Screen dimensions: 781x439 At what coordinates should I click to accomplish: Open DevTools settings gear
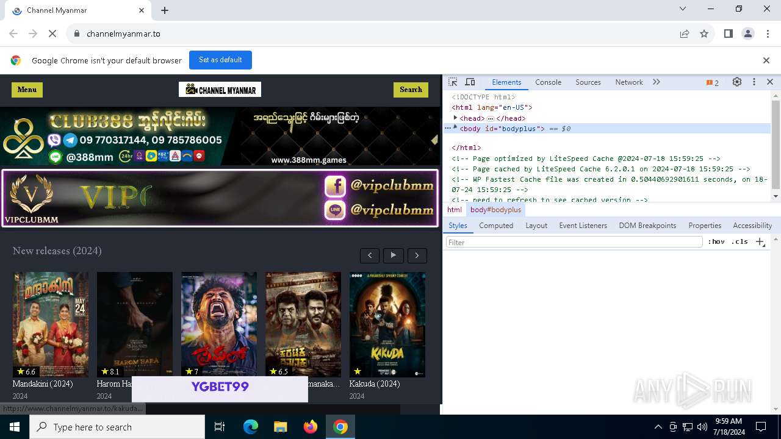[737, 82]
